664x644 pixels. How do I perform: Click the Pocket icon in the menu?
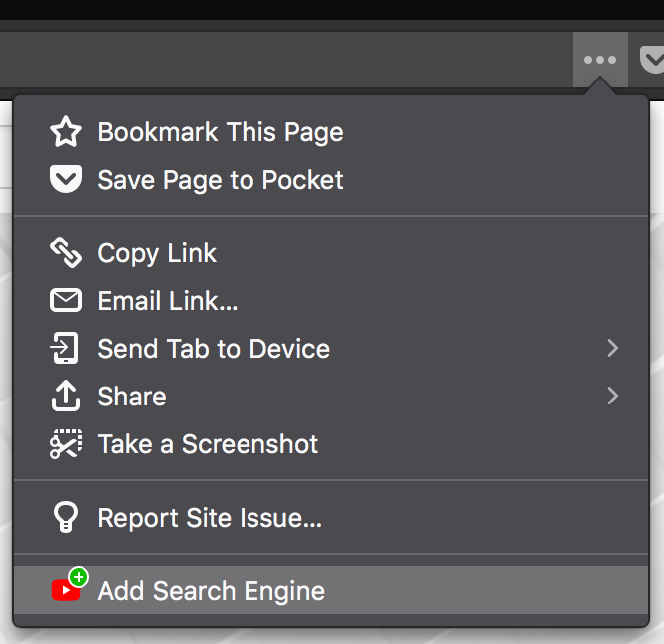66,179
